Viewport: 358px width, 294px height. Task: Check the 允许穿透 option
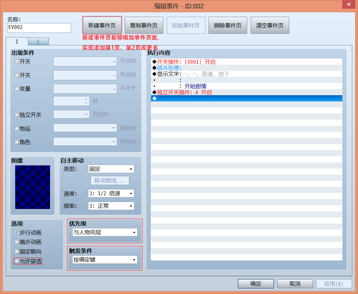[x=16, y=261]
